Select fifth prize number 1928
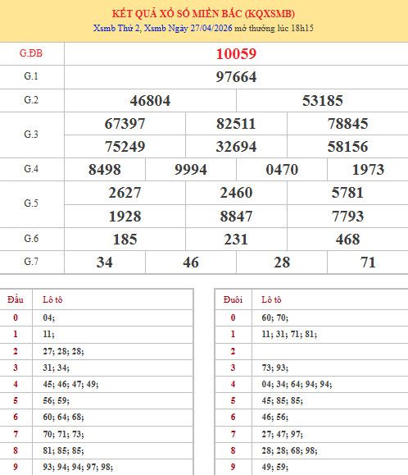The height and width of the screenshot is (475, 408). 125,217
